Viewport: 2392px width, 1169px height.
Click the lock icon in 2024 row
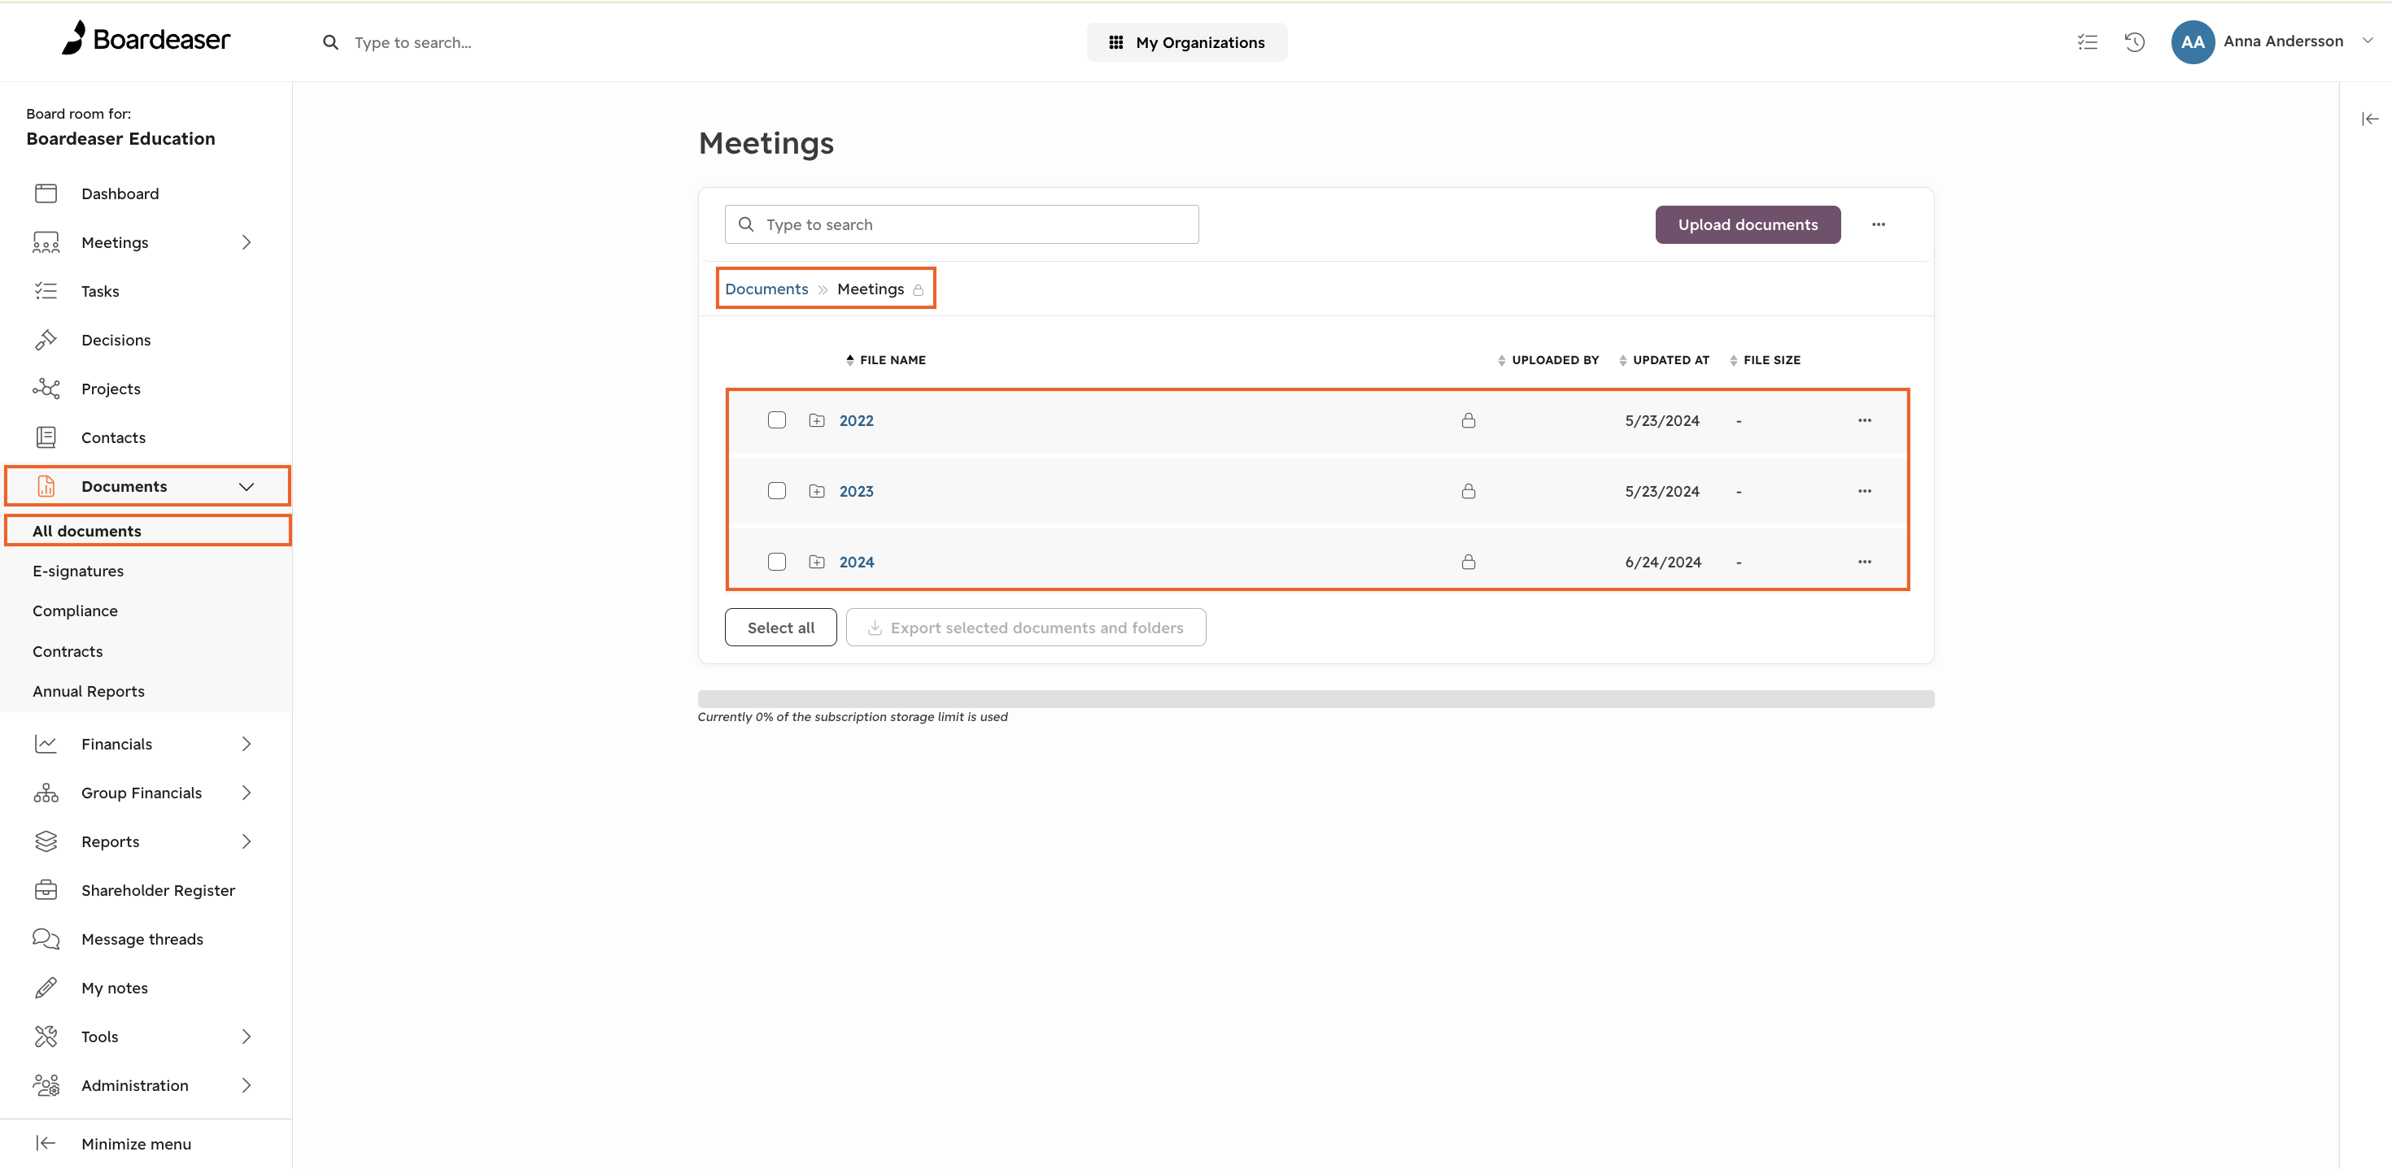[1468, 561]
